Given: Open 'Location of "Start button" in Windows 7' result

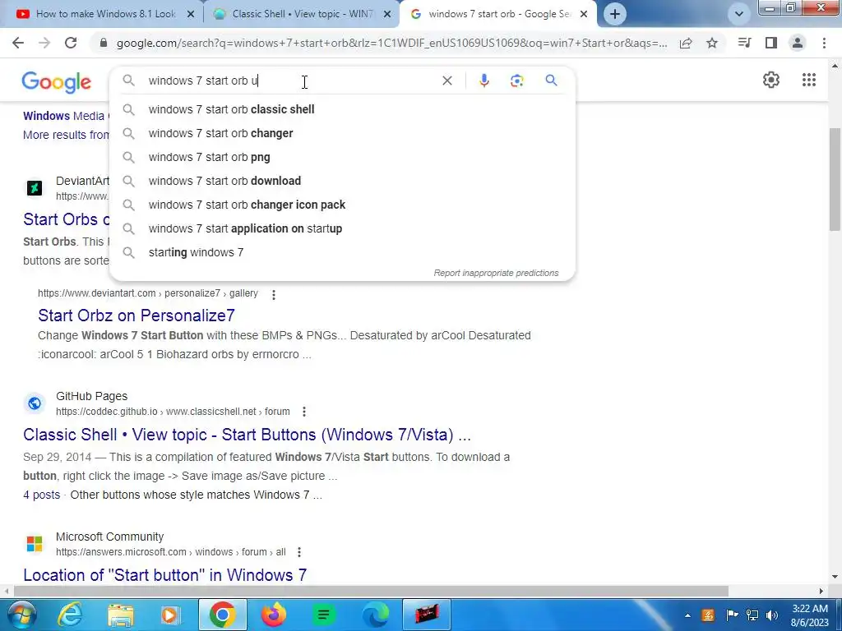Looking at the screenshot, I should tap(164, 575).
